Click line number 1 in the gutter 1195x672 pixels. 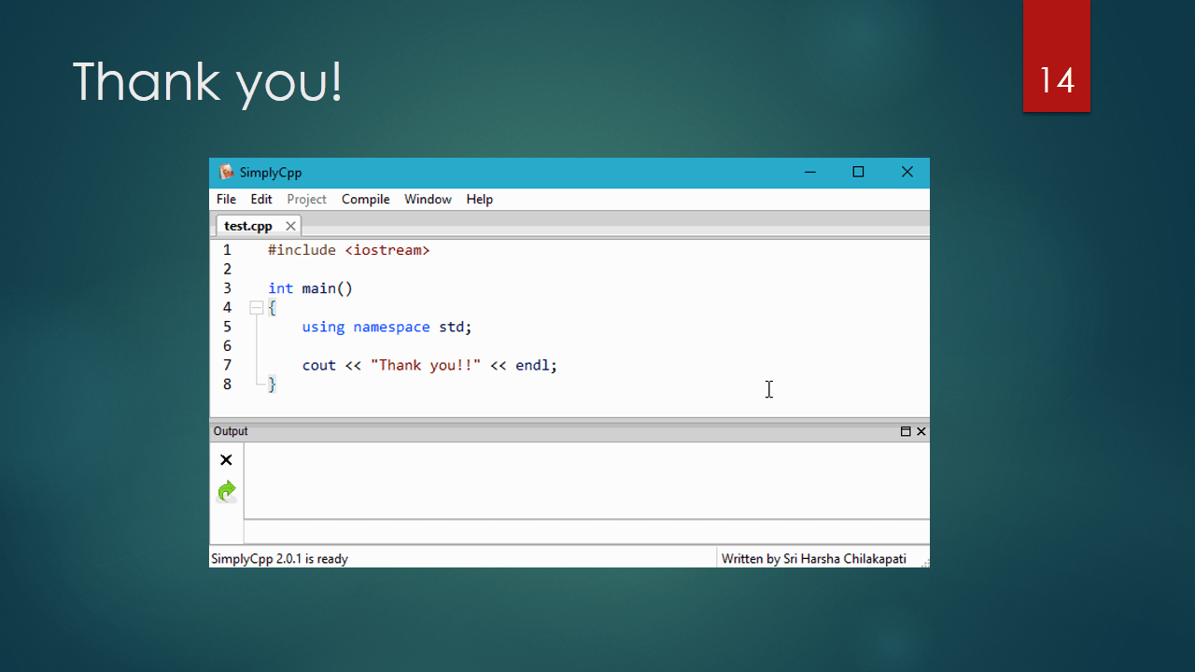227,250
